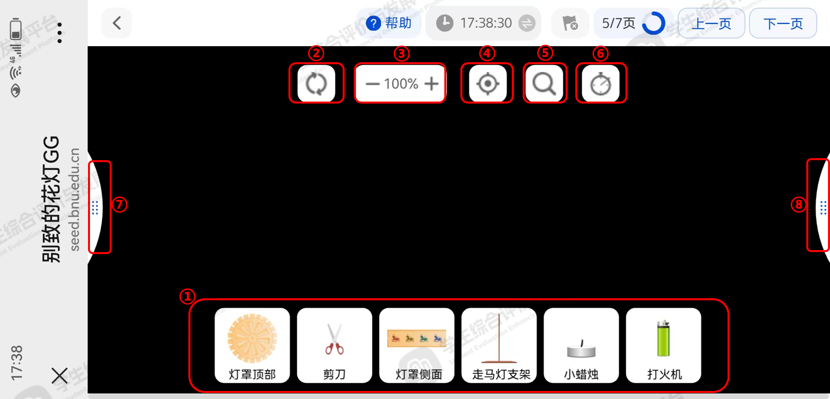Click the crosshair locate icon
This screenshot has width=830, height=399.
487,83
